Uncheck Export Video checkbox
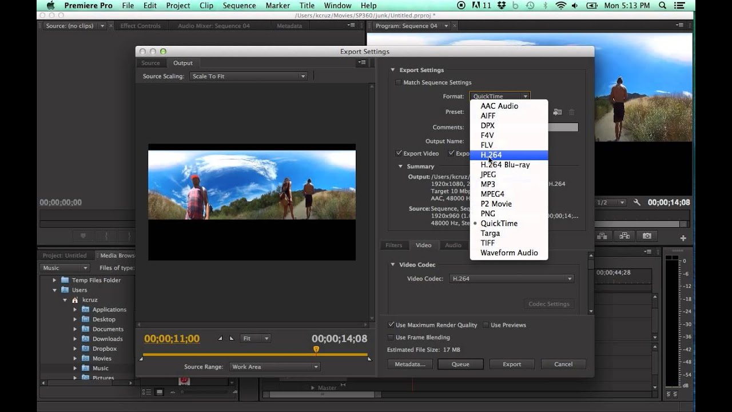732x412 pixels. [399, 153]
